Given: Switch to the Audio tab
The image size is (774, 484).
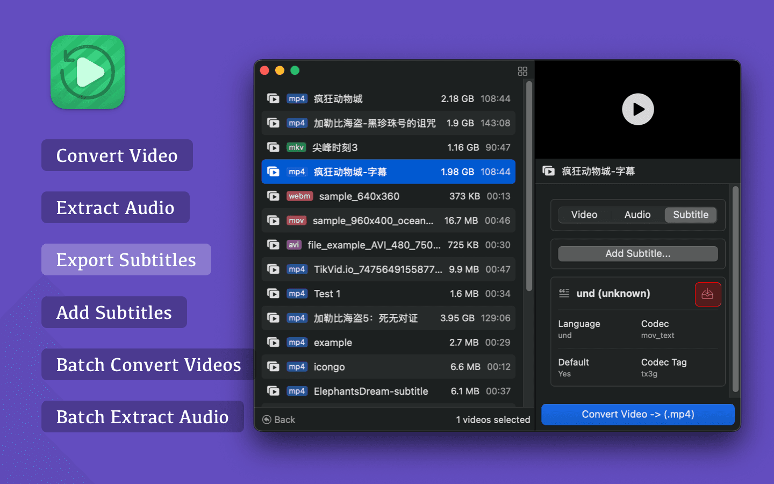Looking at the screenshot, I should click(637, 215).
